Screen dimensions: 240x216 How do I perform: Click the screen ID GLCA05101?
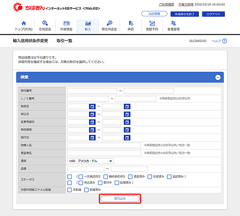pos(198,41)
